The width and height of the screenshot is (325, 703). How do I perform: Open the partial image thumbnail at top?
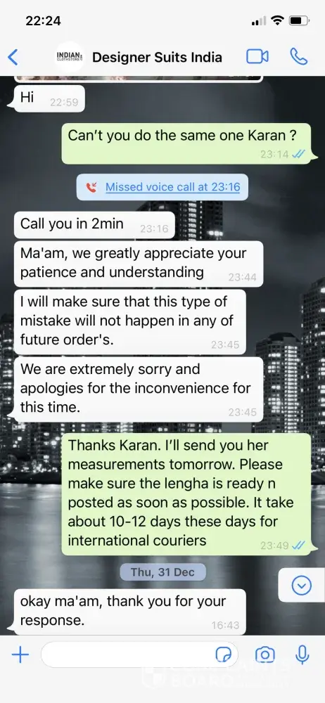(x=139, y=79)
